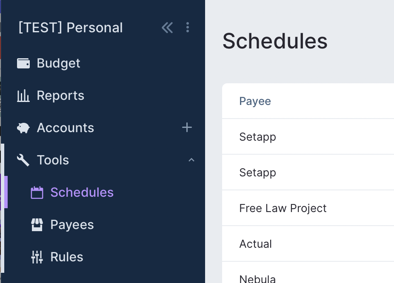The width and height of the screenshot is (394, 283).
Task: Click the [TEST] Personal budget name
Action: [x=71, y=28]
